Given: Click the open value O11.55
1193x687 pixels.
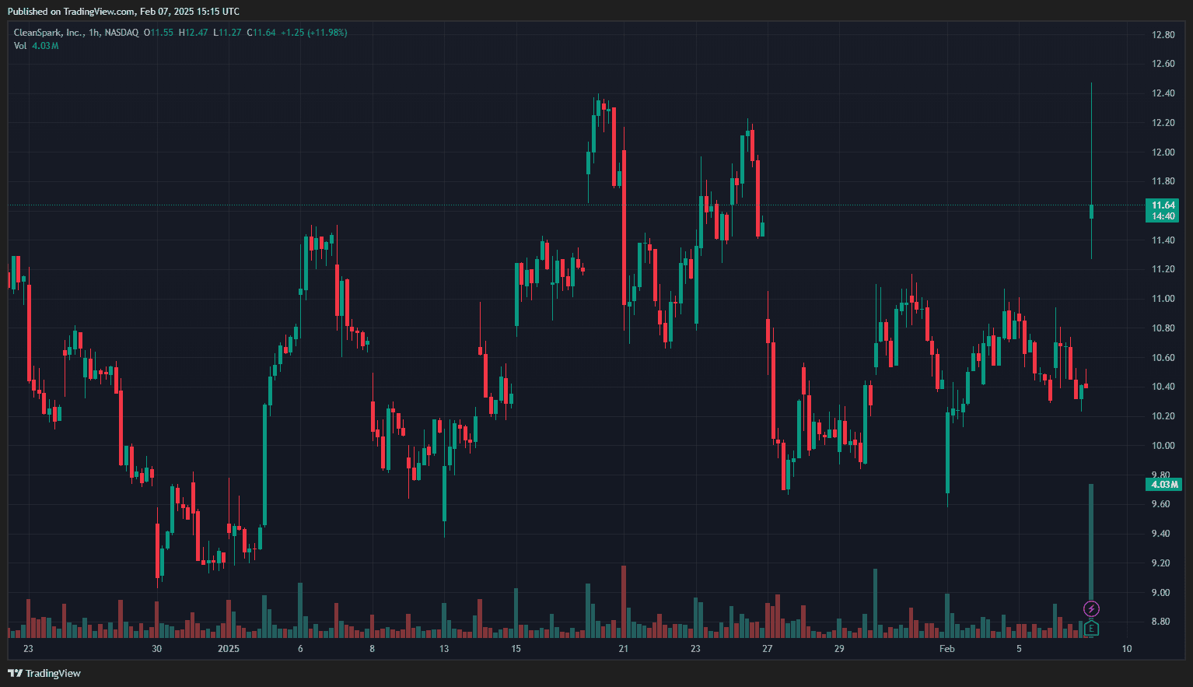Looking at the screenshot, I should click(159, 33).
